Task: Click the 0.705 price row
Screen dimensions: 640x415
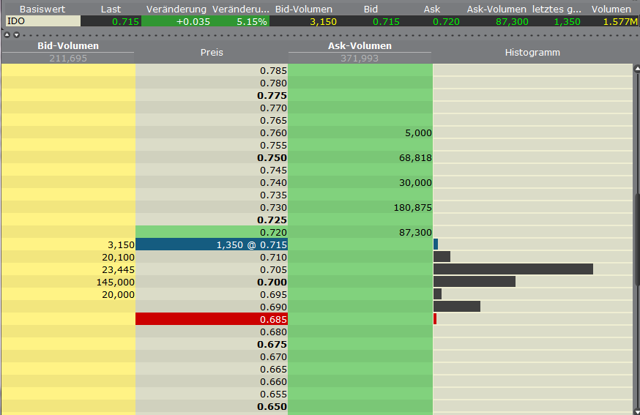Action: 212,269
